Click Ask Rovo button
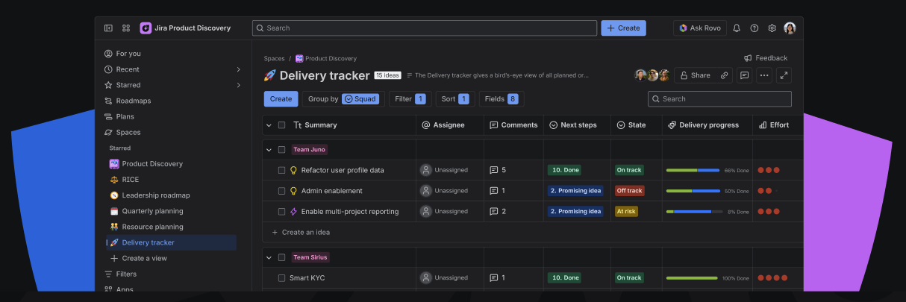Viewport: 906px width, 302px height. (700, 28)
